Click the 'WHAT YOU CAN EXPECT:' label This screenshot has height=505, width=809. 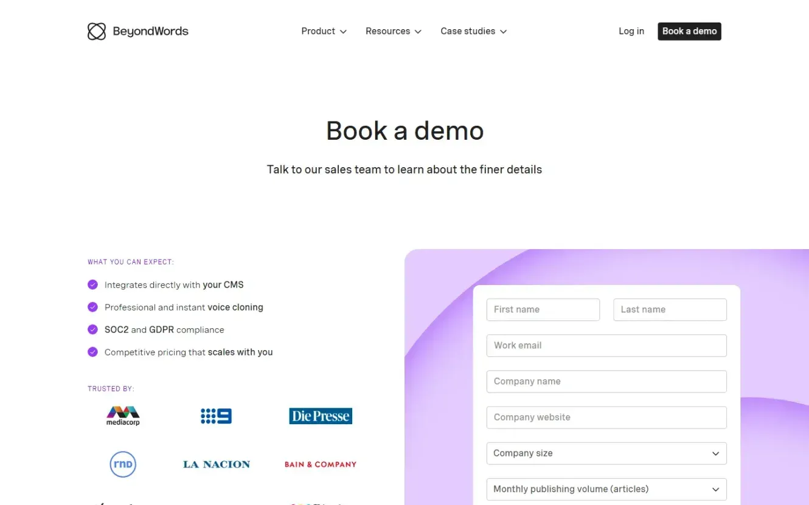pos(131,262)
